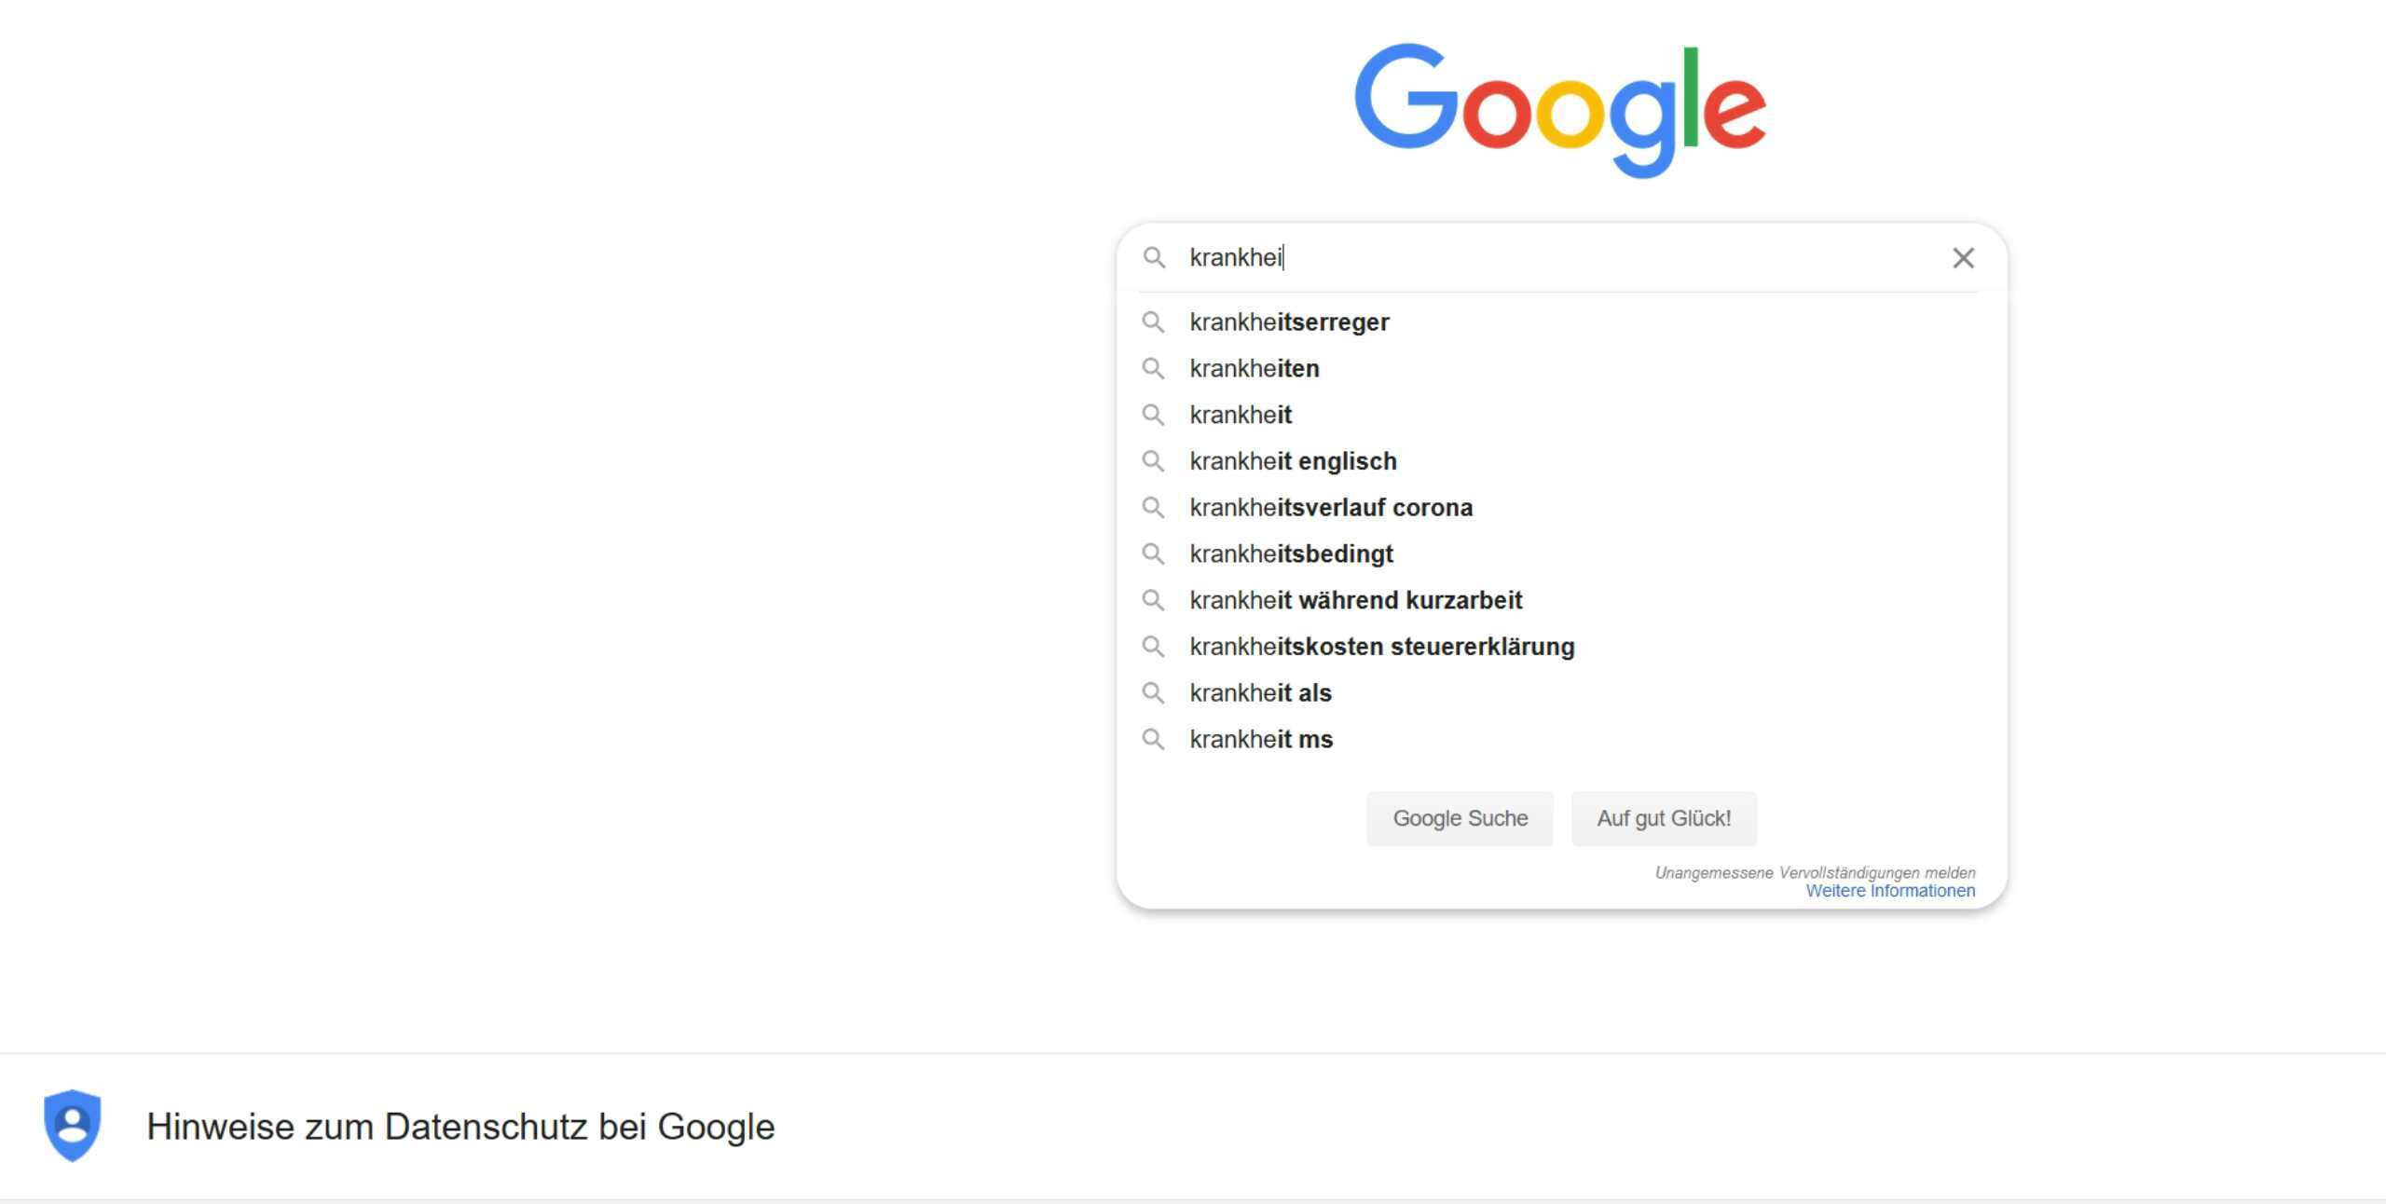Screen dimensions: 2386x1204
Task: Choose the suggestion 'krankheitskosten steuererklärung'
Action: (1382, 646)
